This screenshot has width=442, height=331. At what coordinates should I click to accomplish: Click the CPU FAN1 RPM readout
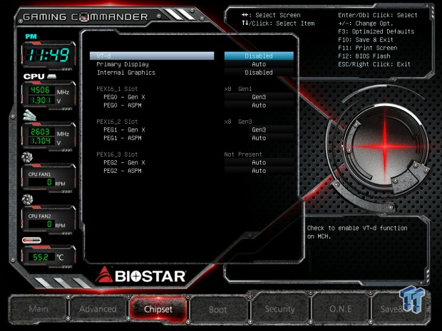tap(41, 182)
